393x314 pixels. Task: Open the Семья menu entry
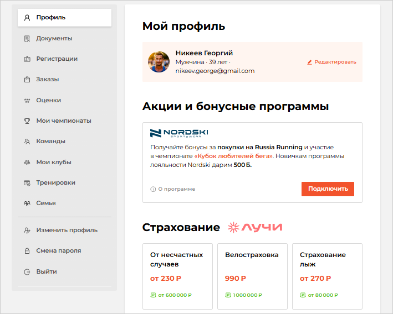[x=46, y=203]
